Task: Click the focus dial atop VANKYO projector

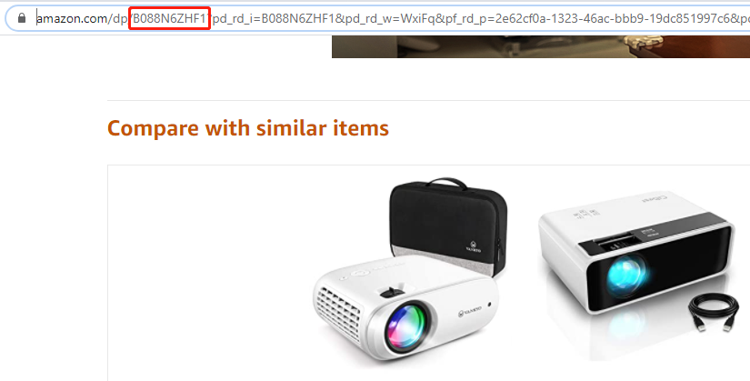Action: pos(392,292)
